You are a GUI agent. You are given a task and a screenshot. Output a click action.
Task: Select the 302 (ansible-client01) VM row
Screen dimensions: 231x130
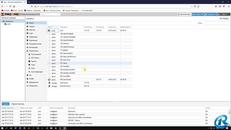(90, 70)
